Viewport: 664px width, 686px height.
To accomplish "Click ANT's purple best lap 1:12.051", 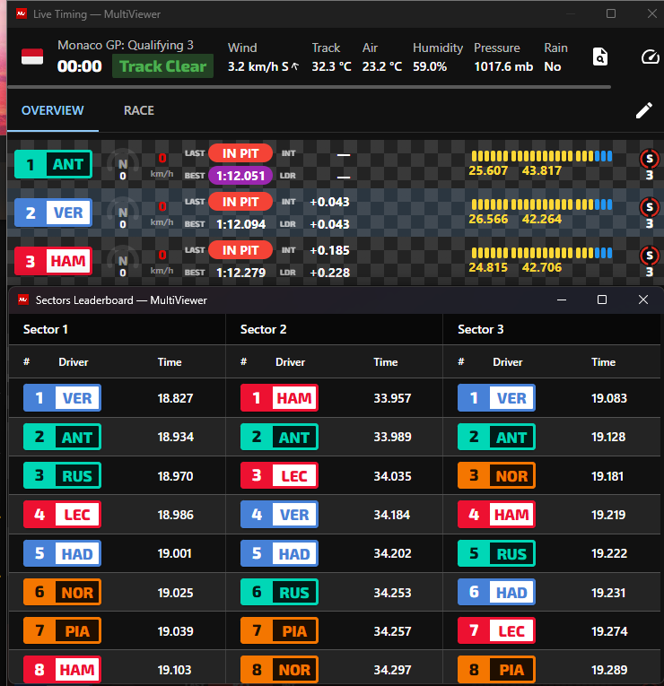I will tap(240, 176).
